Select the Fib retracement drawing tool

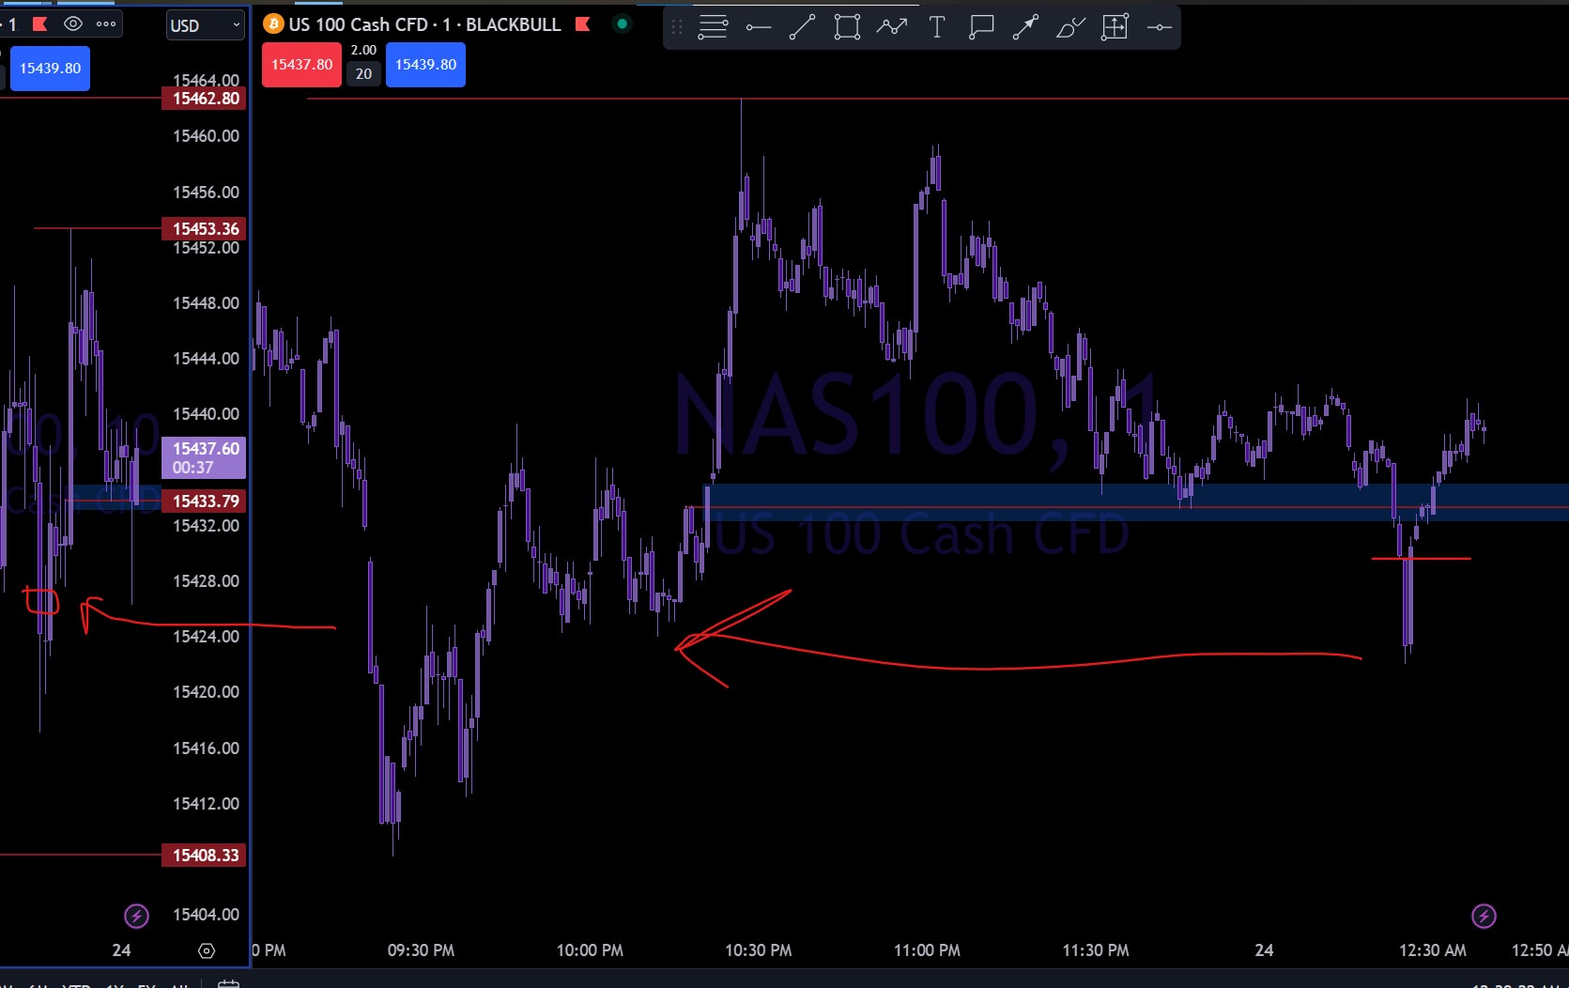(713, 27)
